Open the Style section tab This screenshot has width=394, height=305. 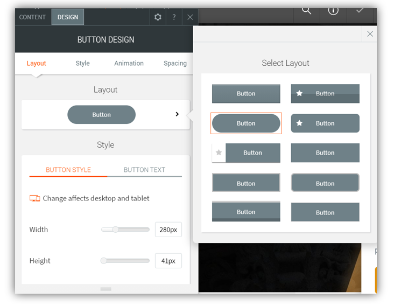83,63
